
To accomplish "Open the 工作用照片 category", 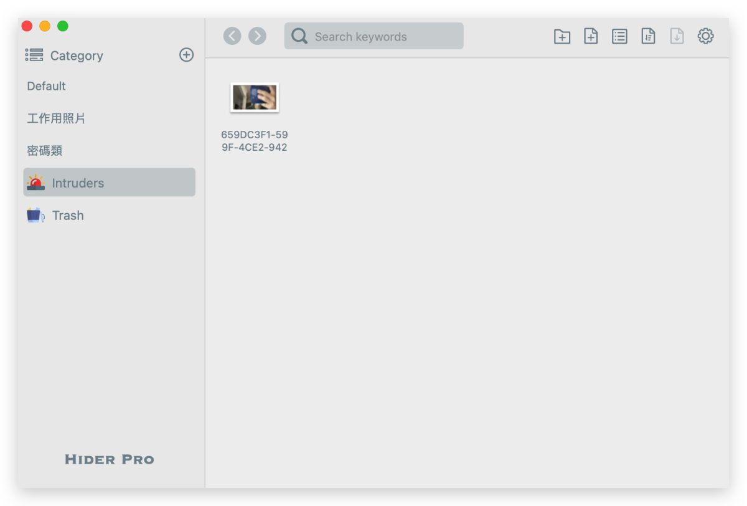I will click(x=56, y=118).
